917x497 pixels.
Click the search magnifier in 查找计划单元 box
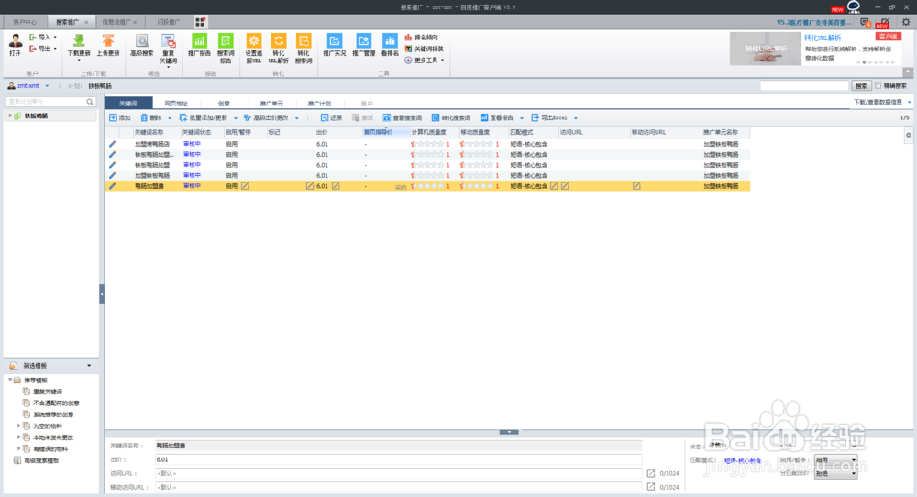[90, 102]
